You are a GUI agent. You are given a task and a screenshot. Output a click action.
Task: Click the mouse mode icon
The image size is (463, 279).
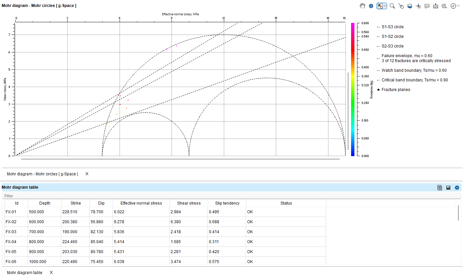tap(401, 6)
